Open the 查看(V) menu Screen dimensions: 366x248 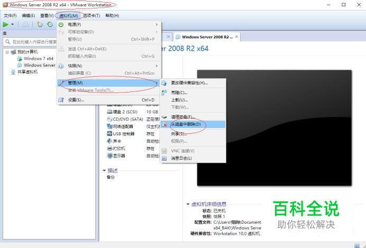click(x=47, y=16)
